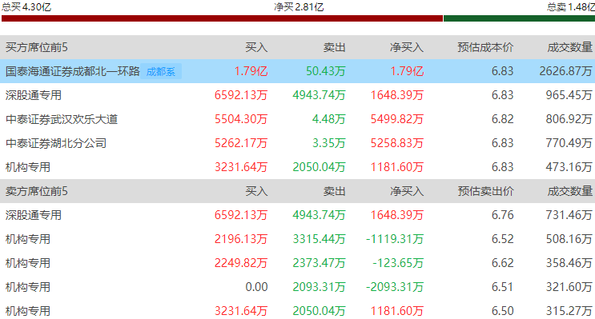This screenshot has width=595, height=319.
Task: Click the 5499.82万 net buy value
Action: pyautogui.click(x=397, y=119)
